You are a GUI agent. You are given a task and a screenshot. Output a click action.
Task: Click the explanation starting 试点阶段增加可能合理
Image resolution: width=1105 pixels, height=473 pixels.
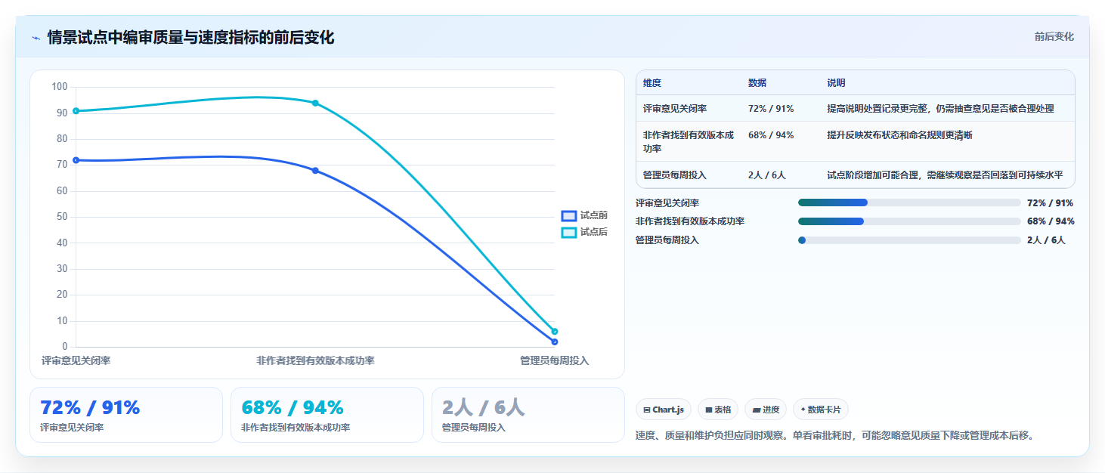pyautogui.click(x=945, y=175)
